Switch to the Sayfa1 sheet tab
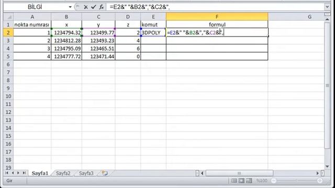The height and width of the screenshot is (188, 335). 40,173
